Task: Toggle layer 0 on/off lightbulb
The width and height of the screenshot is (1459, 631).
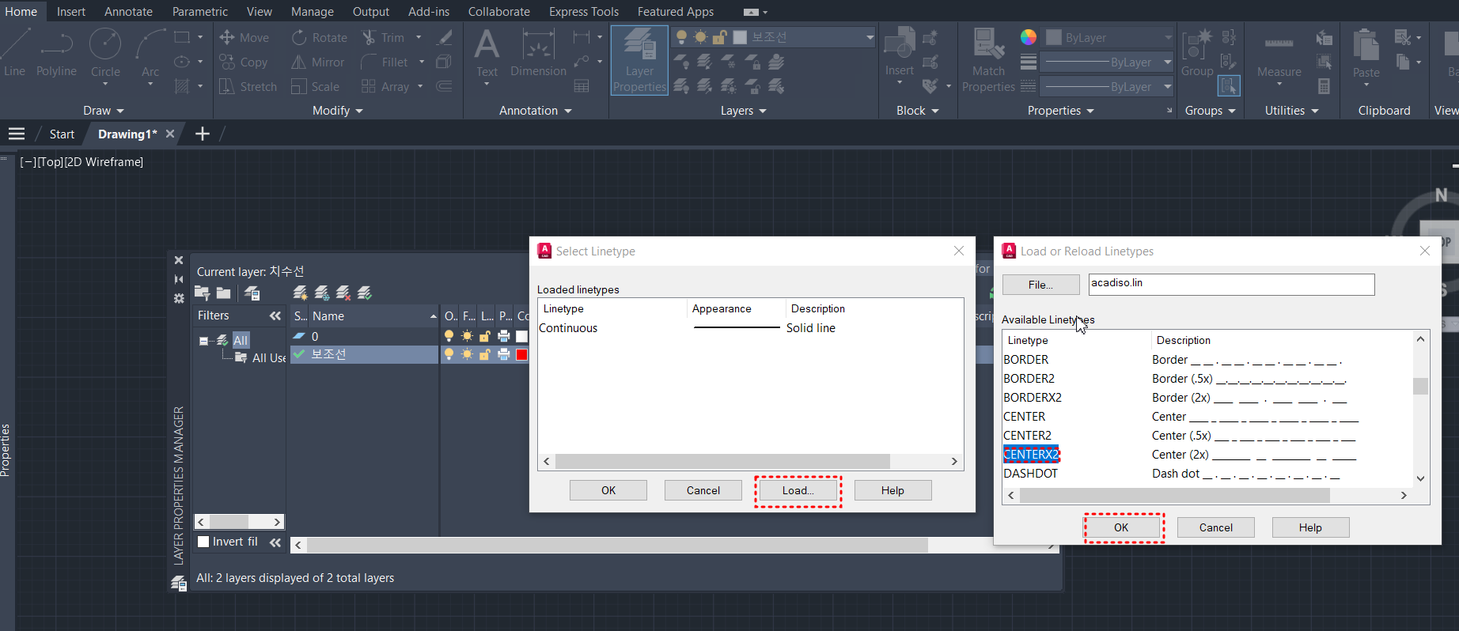Action: coord(449,336)
